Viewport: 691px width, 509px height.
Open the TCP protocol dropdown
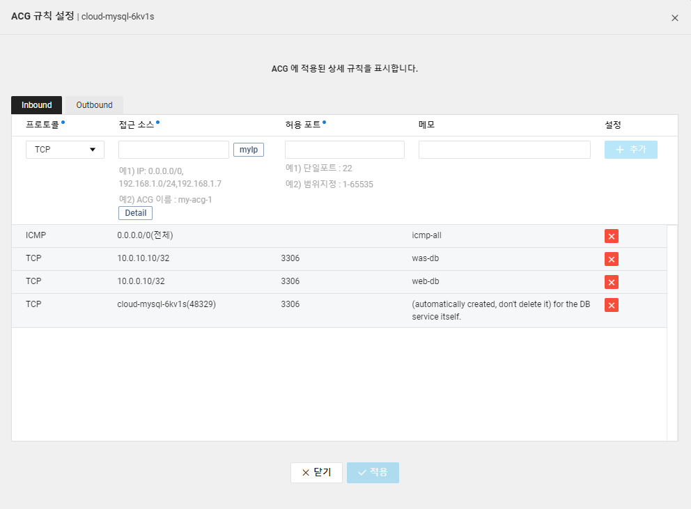[x=65, y=150]
